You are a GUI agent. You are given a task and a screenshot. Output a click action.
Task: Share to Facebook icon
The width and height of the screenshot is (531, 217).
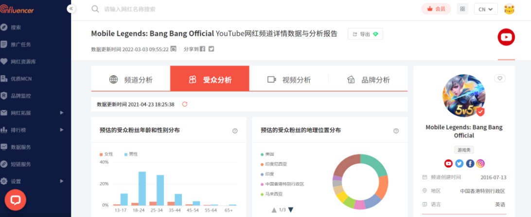tap(202, 49)
